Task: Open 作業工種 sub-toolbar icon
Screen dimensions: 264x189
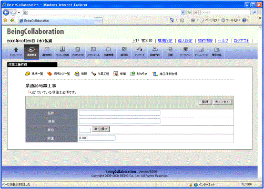Action: point(100,74)
